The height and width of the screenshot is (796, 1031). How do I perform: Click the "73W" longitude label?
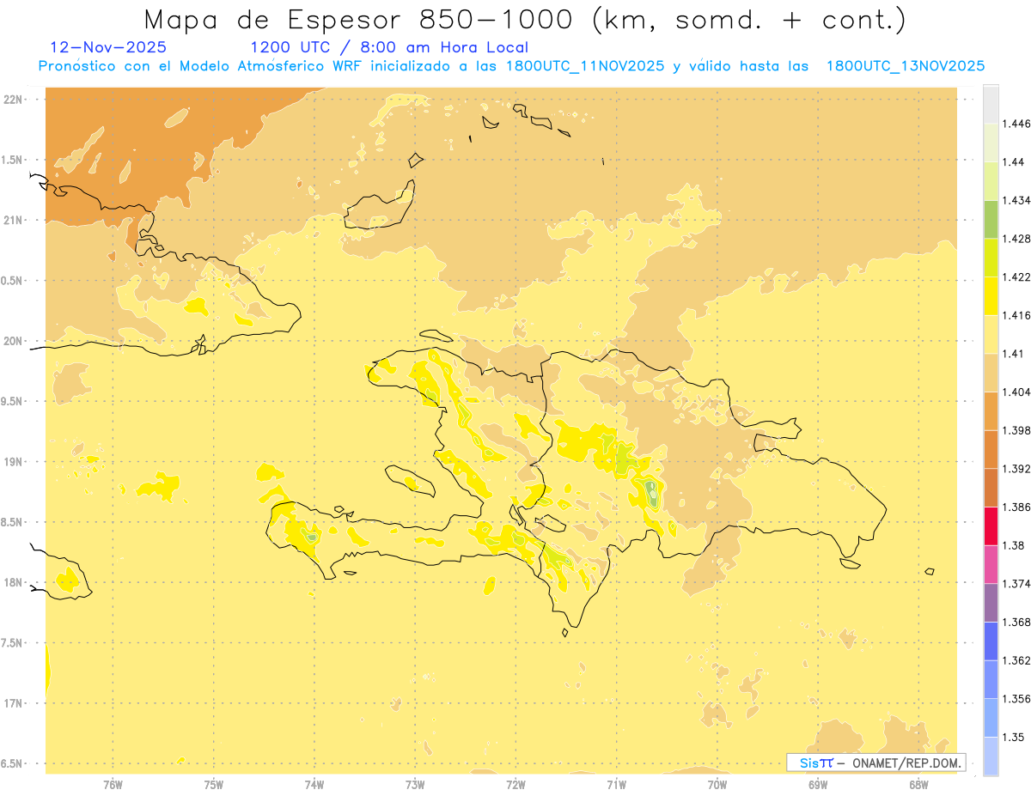(415, 784)
